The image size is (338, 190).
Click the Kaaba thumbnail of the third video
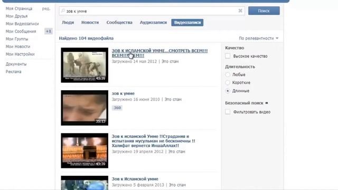84,150
